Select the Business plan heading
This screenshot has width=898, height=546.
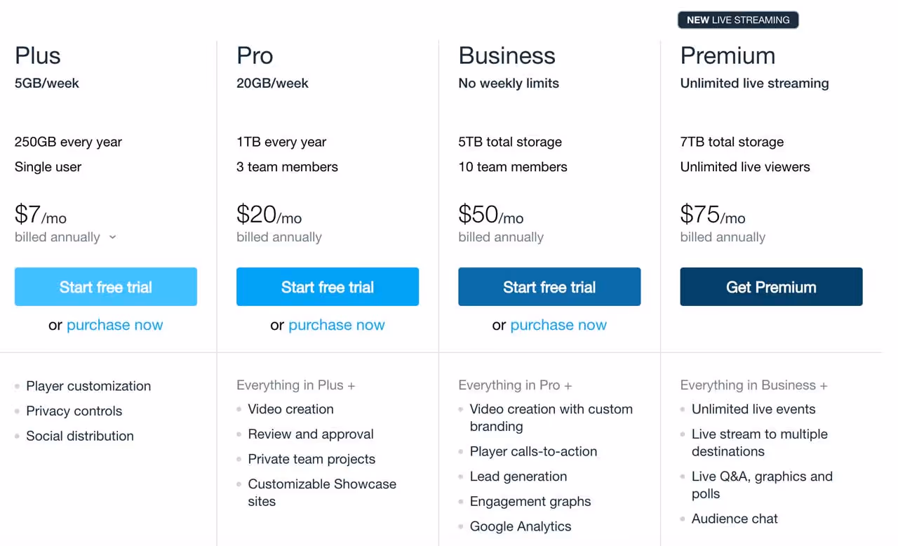tap(507, 55)
